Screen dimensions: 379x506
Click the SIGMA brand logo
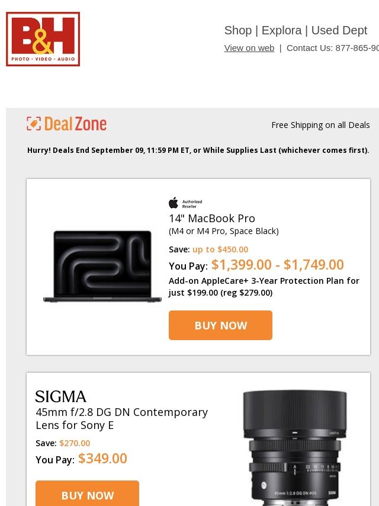(x=60, y=396)
